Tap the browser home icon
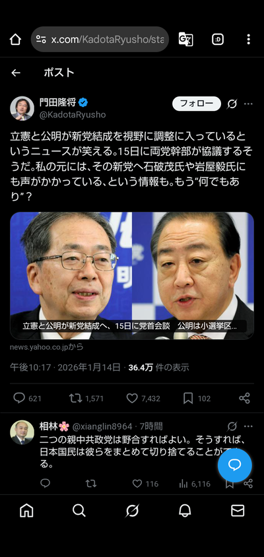The height and width of the screenshot is (557, 264). click(x=15, y=40)
